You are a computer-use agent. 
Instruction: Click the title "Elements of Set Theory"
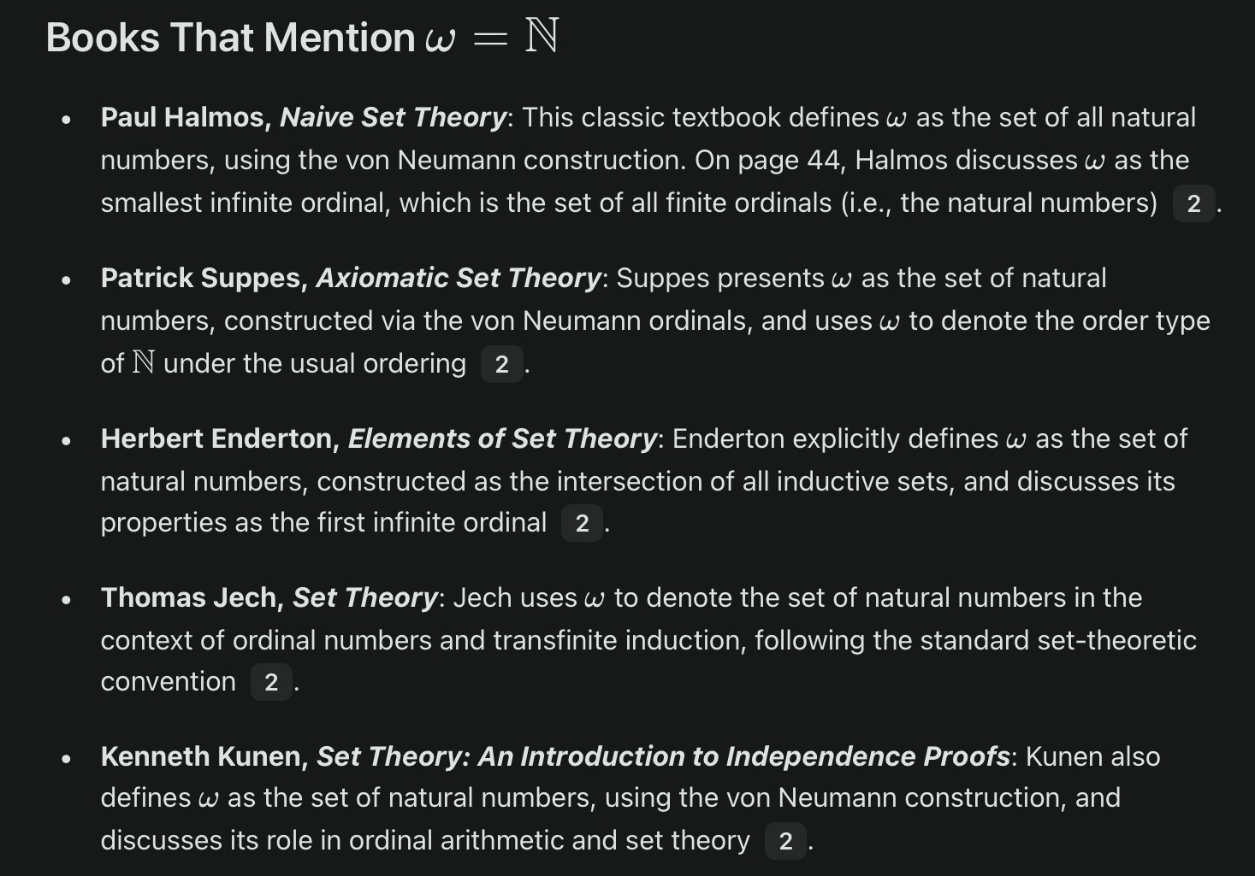(502, 438)
